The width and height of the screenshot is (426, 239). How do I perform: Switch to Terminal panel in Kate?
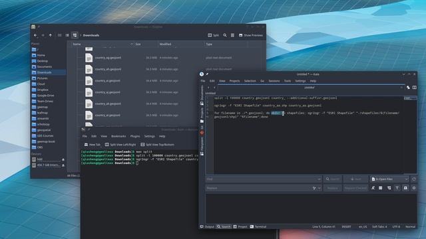(258, 227)
